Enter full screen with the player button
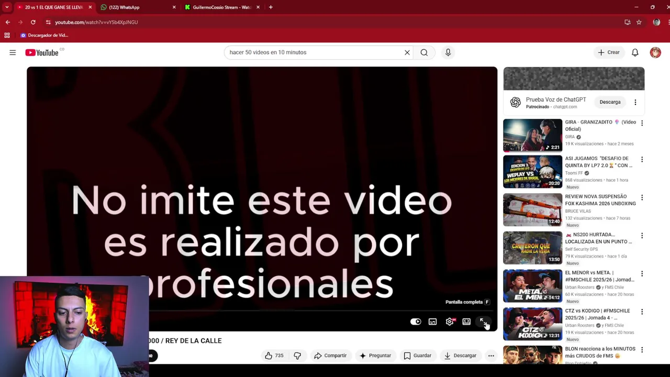 tap(483, 321)
